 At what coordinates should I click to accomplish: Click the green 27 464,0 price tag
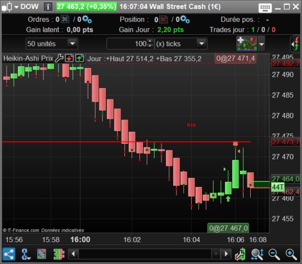[285, 179]
